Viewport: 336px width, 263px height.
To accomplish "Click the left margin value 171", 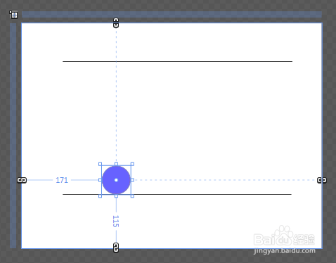I will 62,180.
